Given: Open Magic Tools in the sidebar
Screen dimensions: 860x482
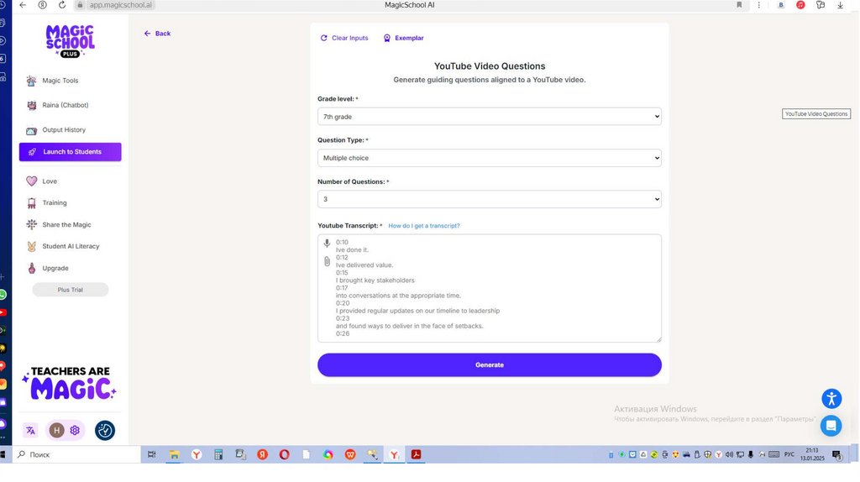Looking at the screenshot, I should click(x=60, y=81).
